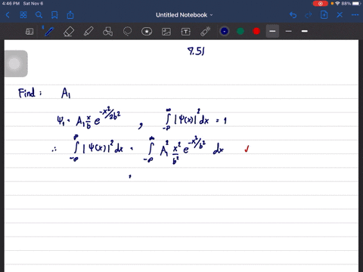Select the thickest stroke thickness
This screenshot has height=272, width=363.
click(305, 31)
